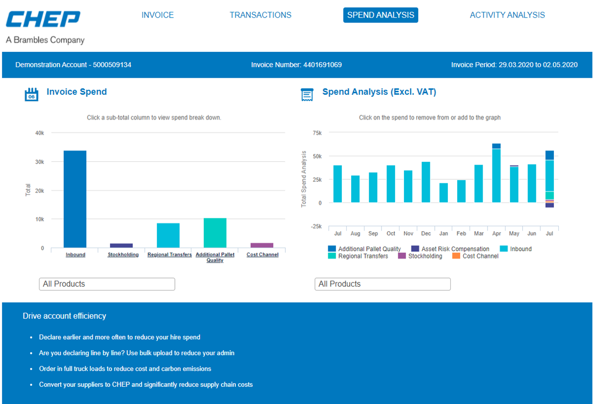Screen dimensions: 593x404
Task: Click the CHEP logo
Action: [x=43, y=20]
